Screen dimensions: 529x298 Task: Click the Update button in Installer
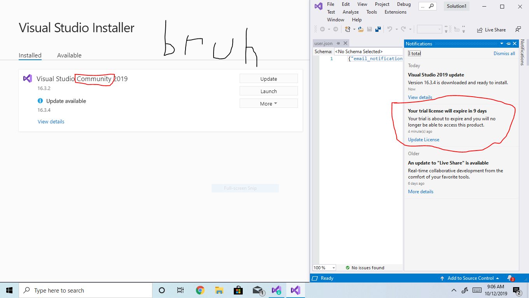269,79
